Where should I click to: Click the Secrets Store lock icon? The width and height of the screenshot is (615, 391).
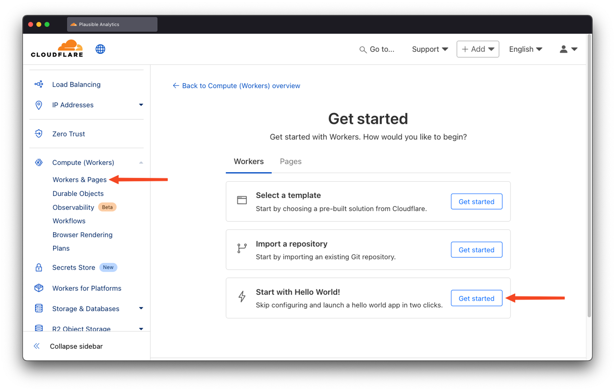(x=39, y=267)
